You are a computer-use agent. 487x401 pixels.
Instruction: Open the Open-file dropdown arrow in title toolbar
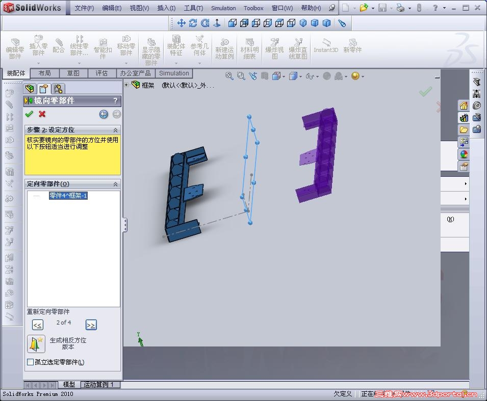[373, 8]
